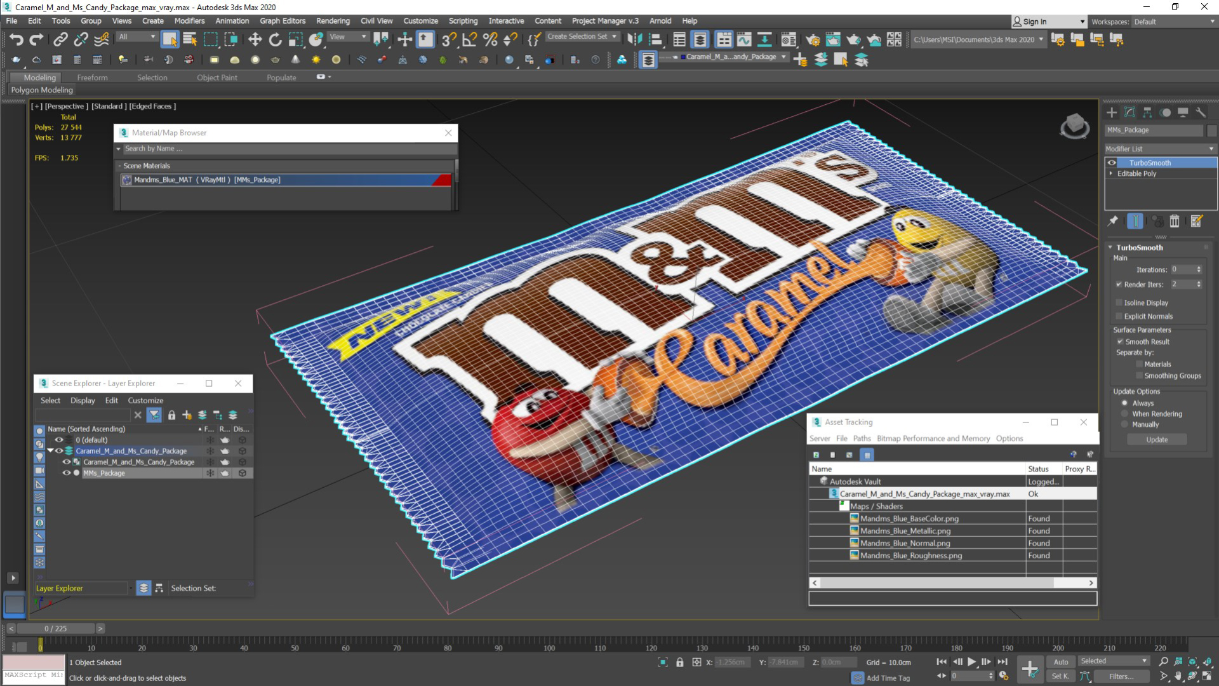1219x686 pixels.
Task: Click the Polygon Modeling panel label
Action: click(x=42, y=90)
